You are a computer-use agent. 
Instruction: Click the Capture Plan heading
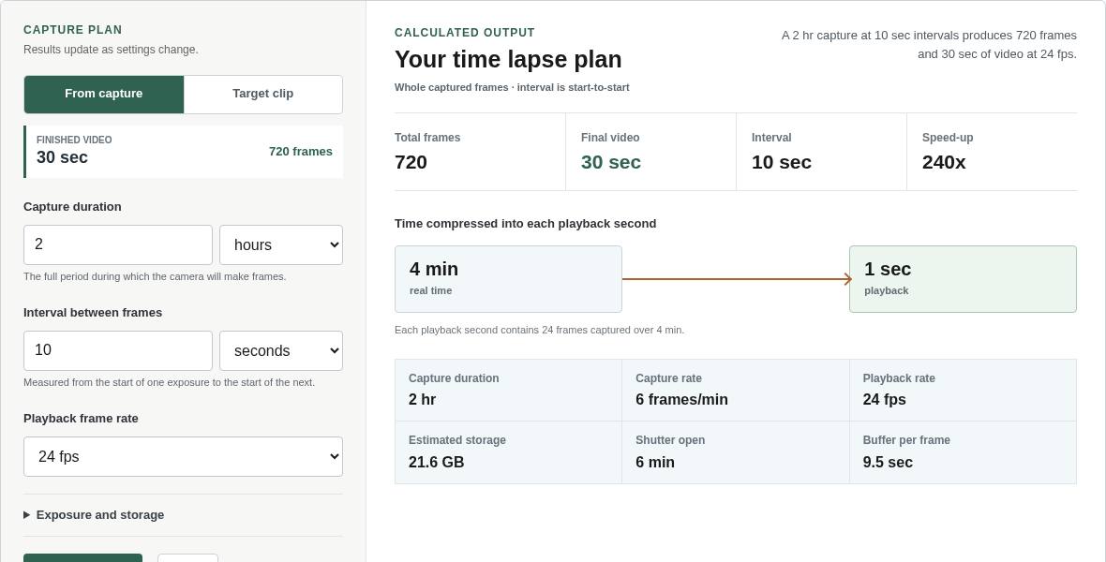[x=73, y=30]
